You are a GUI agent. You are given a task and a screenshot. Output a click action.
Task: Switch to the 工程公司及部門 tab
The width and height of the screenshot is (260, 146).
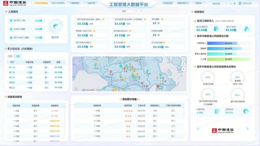[x=58, y=3]
